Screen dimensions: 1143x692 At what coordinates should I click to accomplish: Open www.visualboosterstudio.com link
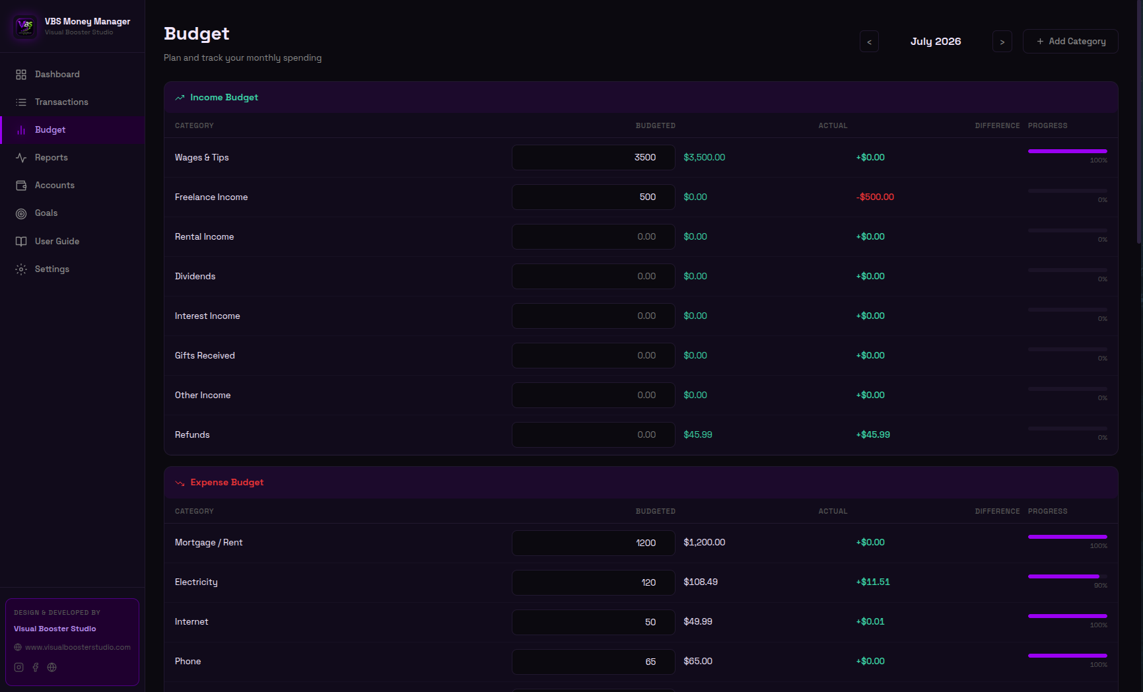(x=78, y=647)
